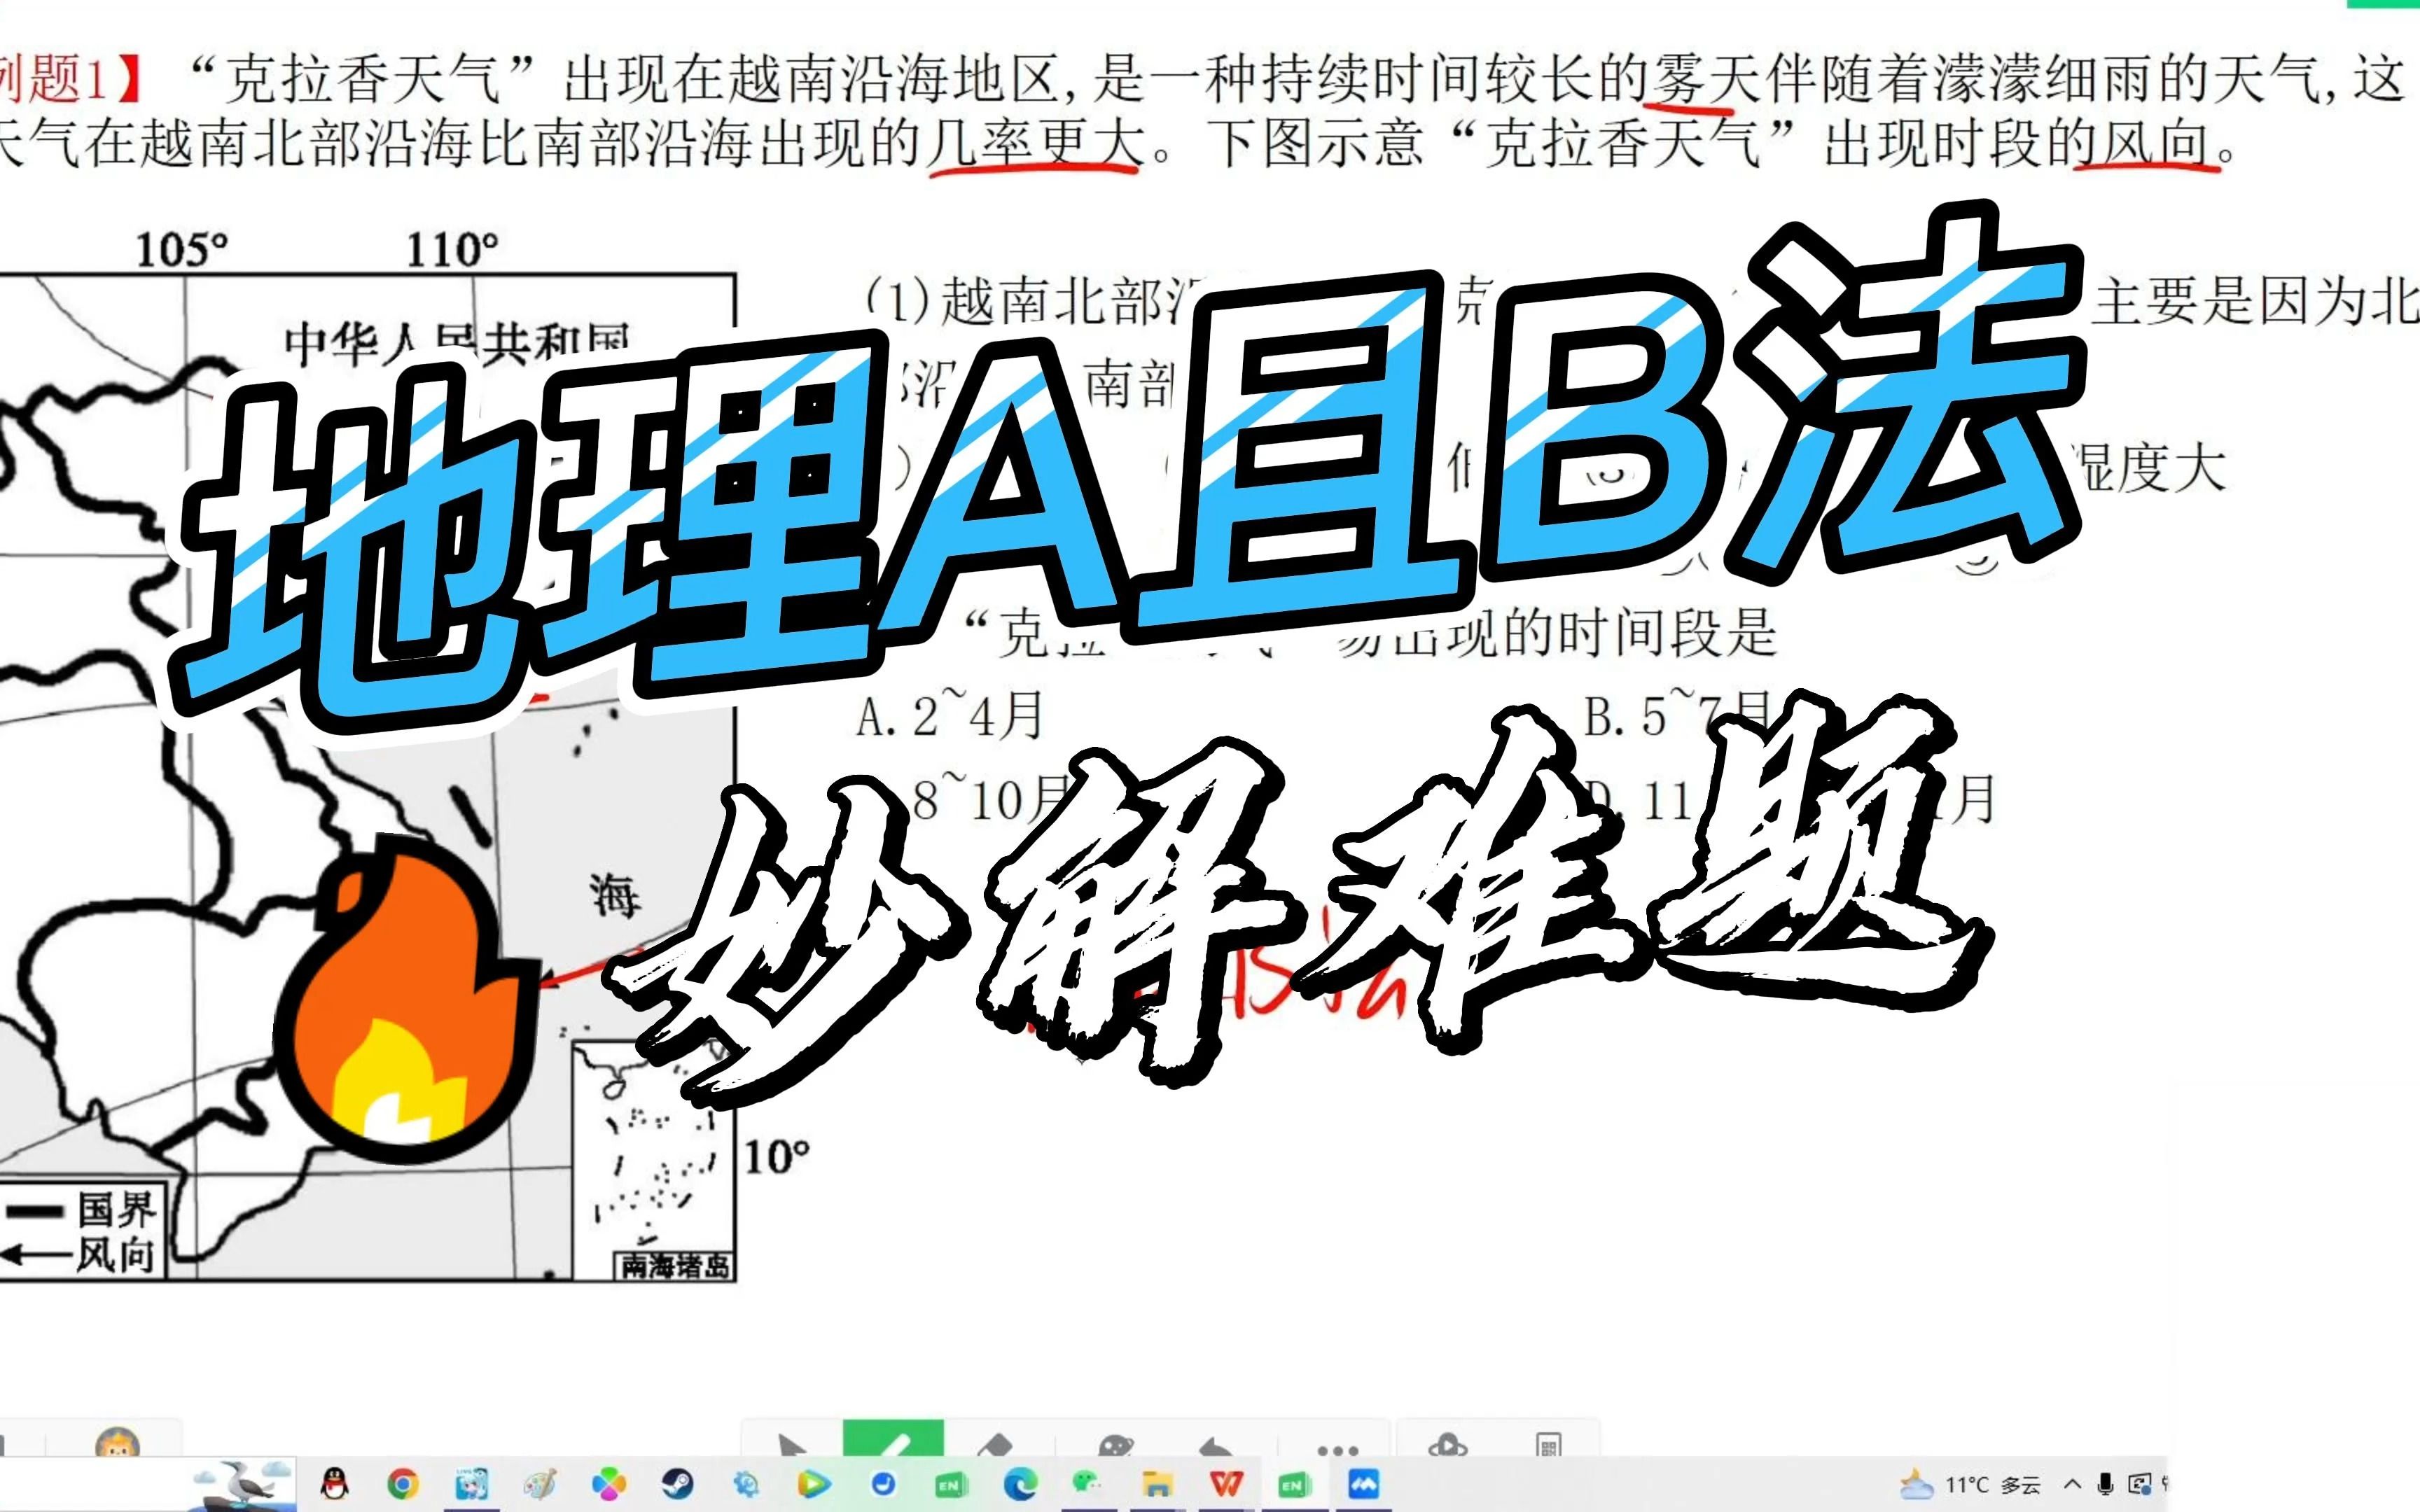Image resolution: width=2420 pixels, height=1512 pixels.
Task: Click the screen-cast tray icon
Action: tap(2139, 1485)
